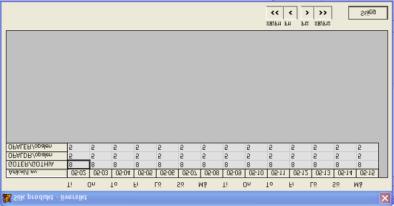
Task: Click the GOTER/GOTHIA cell for 05-08
Action: pos(212,165)
